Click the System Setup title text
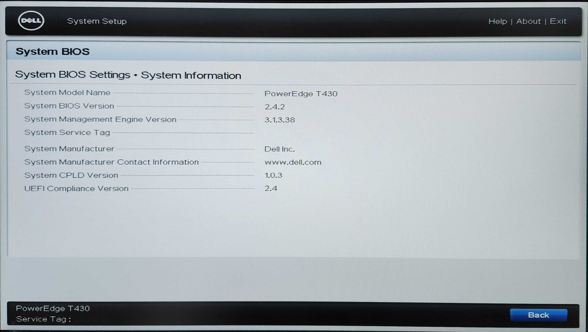Screen dimensions: 588x332 pyautogui.click(x=97, y=21)
